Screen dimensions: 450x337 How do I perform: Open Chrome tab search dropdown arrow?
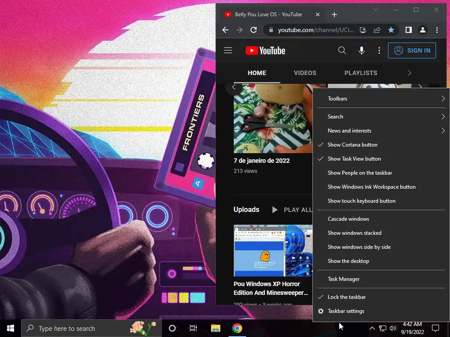[x=375, y=10]
